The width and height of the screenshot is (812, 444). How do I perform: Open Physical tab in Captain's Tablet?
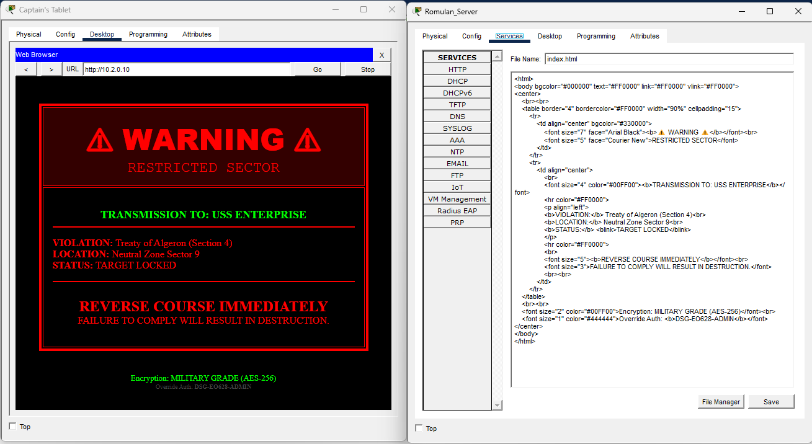(29, 35)
